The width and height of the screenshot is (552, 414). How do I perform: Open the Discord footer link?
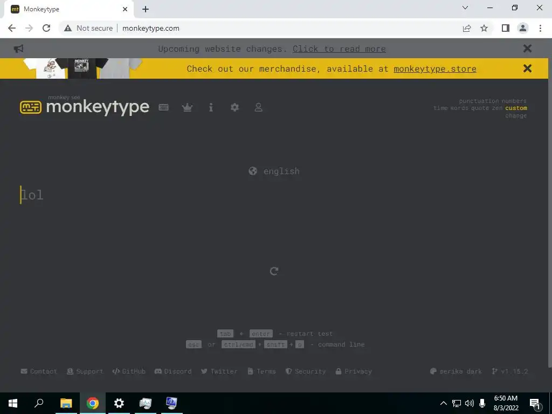173,371
